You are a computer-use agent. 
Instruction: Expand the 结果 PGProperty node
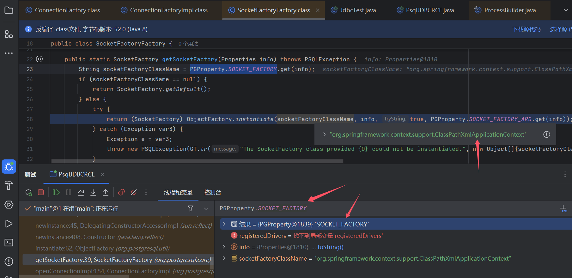click(x=224, y=224)
